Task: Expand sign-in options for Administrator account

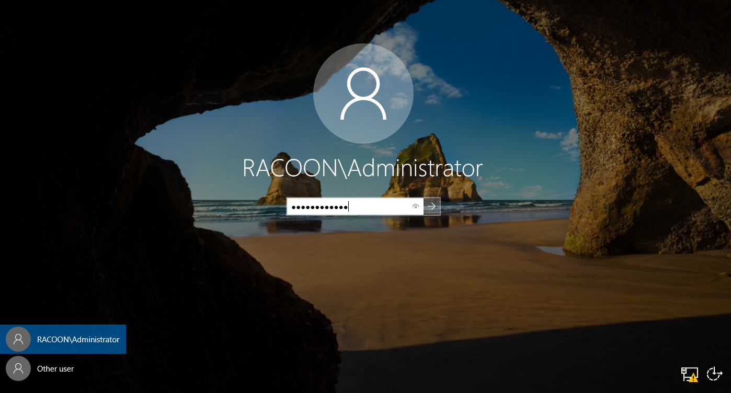Action: pyautogui.click(x=78, y=339)
